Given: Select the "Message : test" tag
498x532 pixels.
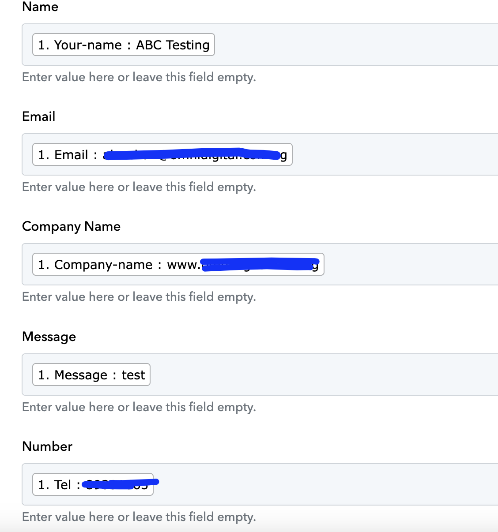Looking at the screenshot, I should coord(91,375).
